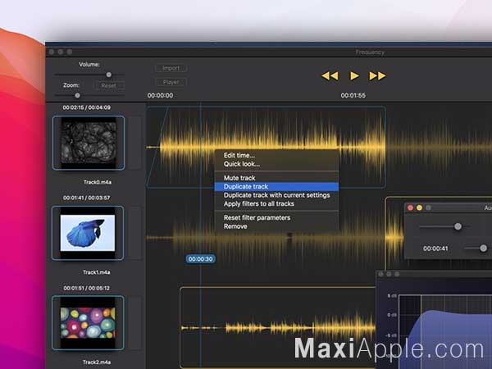The width and height of the screenshot is (492, 369).
Task: Select the Track1.m4a blue fish thumbnail
Action: 88,233
